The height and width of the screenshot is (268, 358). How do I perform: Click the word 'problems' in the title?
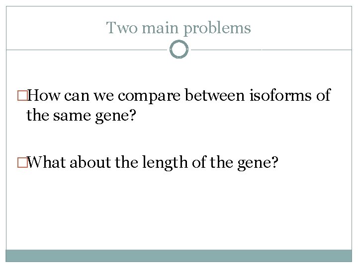217,28
